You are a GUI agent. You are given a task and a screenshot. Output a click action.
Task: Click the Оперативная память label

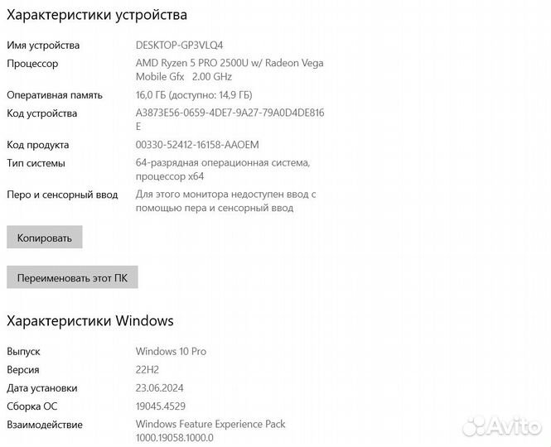[x=55, y=95]
